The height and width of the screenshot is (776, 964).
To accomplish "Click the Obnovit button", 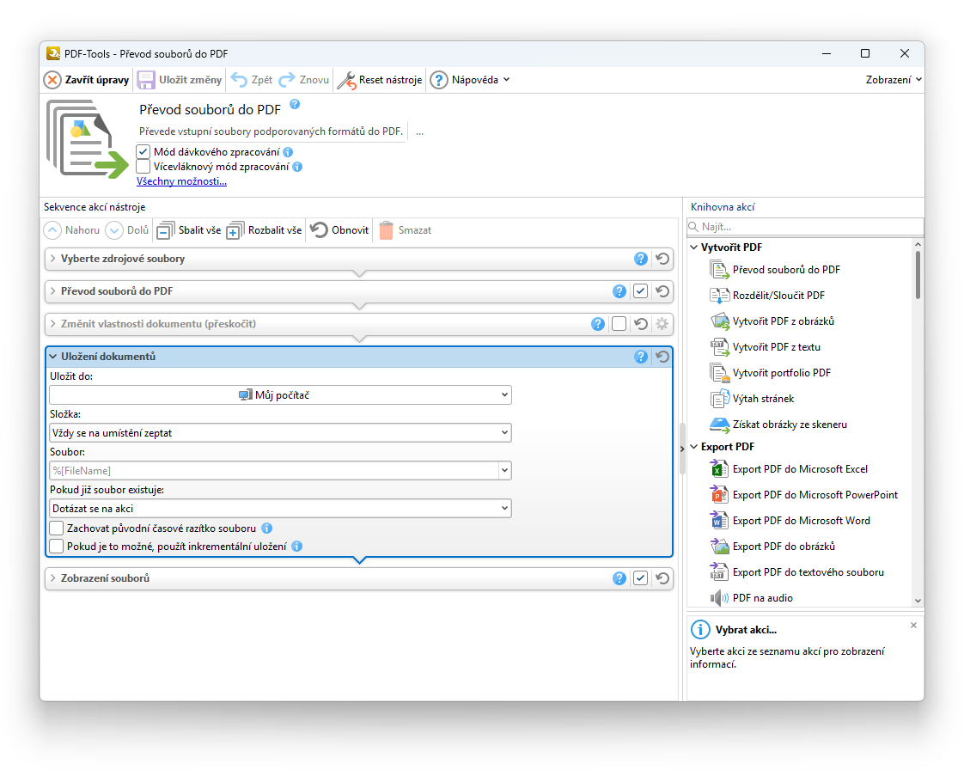I will [339, 230].
